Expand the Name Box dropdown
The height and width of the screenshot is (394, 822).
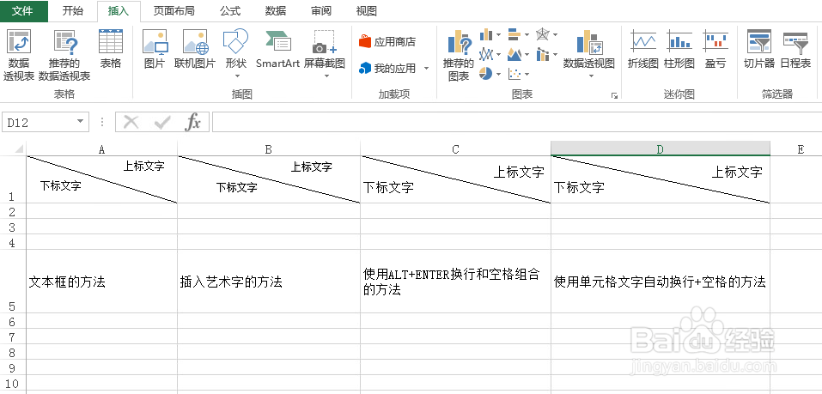tap(80, 122)
